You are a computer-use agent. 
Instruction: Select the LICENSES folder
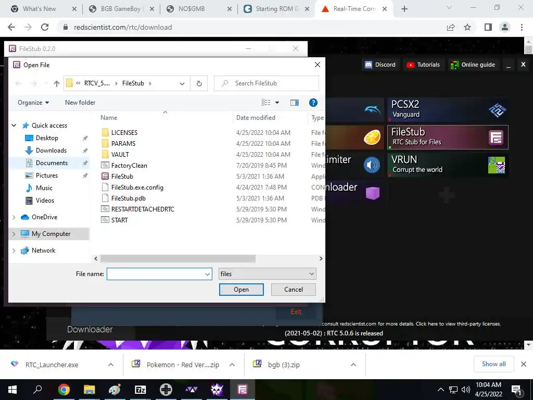pyautogui.click(x=124, y=133)
